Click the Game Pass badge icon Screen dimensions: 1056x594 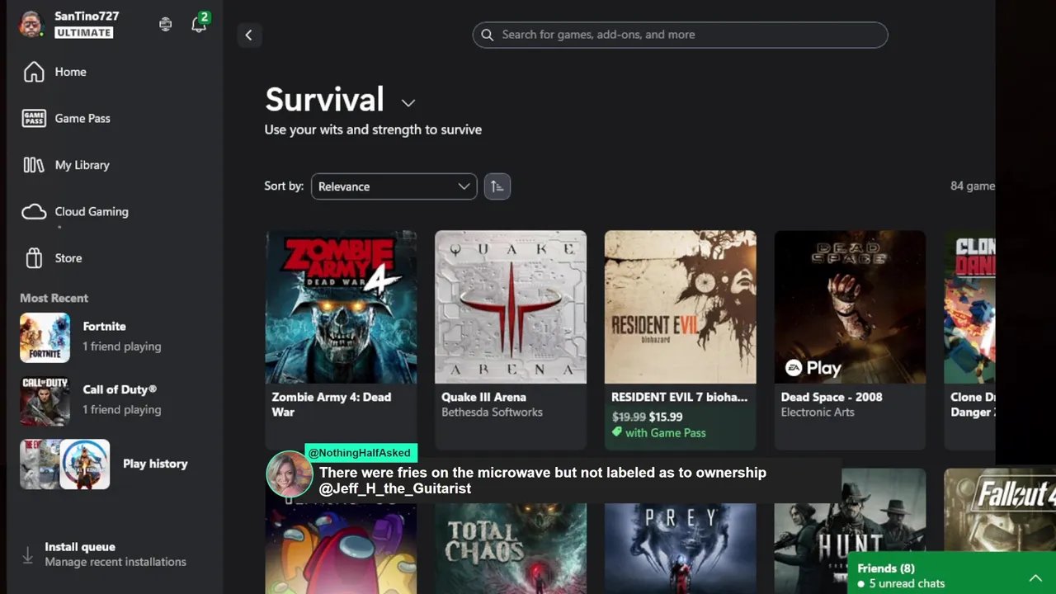[x=34, y=119]
